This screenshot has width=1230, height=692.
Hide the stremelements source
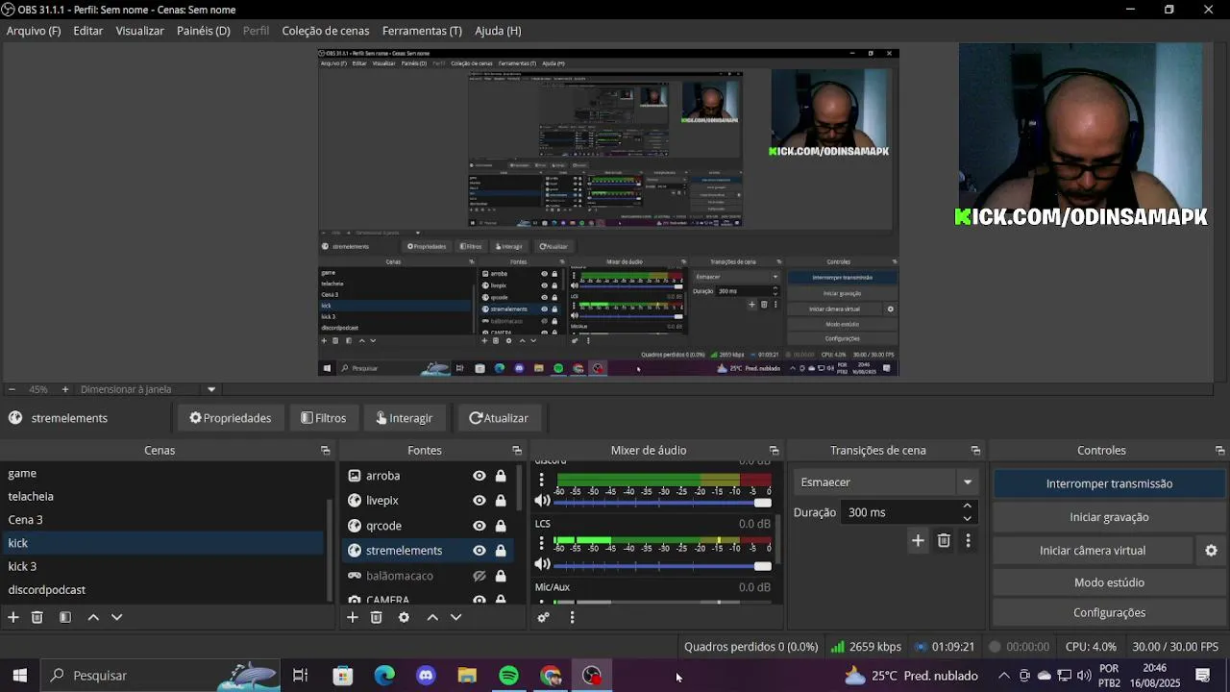tap(480, 551)
